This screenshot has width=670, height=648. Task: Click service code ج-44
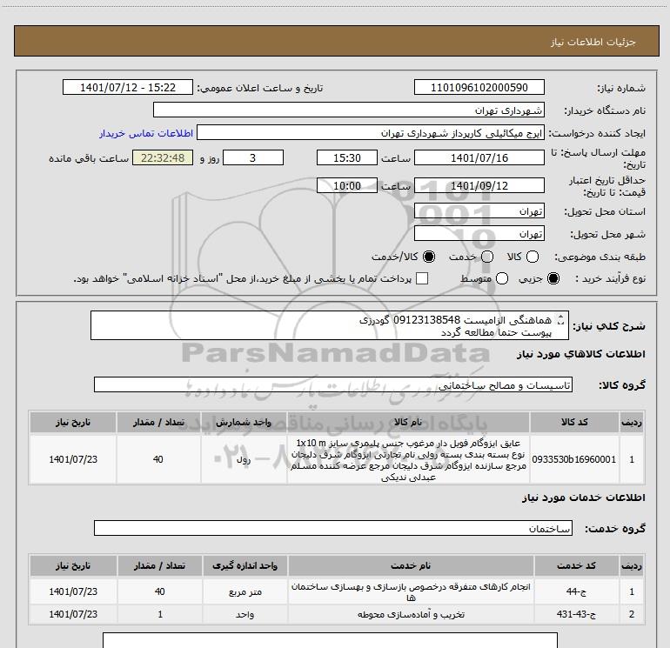click(576, 591)
